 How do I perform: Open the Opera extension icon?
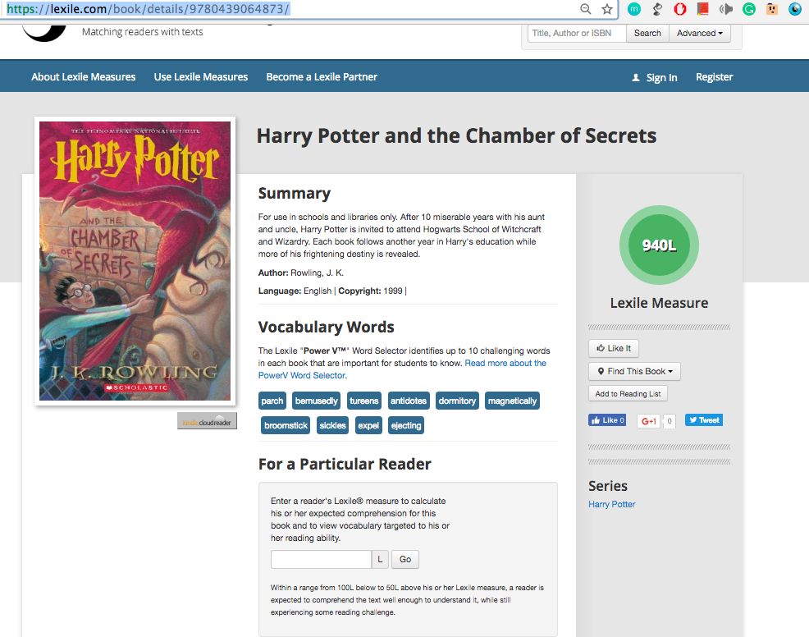tap(680, 9)
